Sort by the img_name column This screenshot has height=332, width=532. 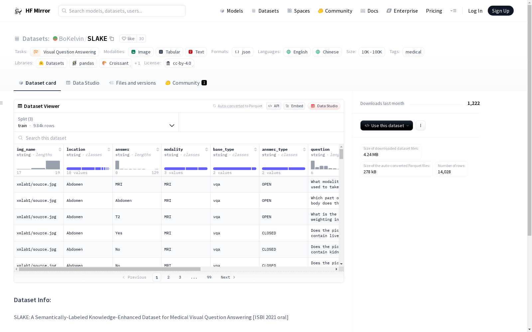click(60, 149)
